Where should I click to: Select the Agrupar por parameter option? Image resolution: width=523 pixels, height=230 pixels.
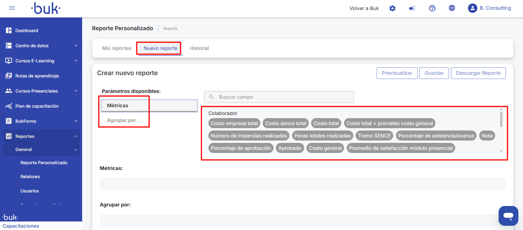(x=122, y=120)
